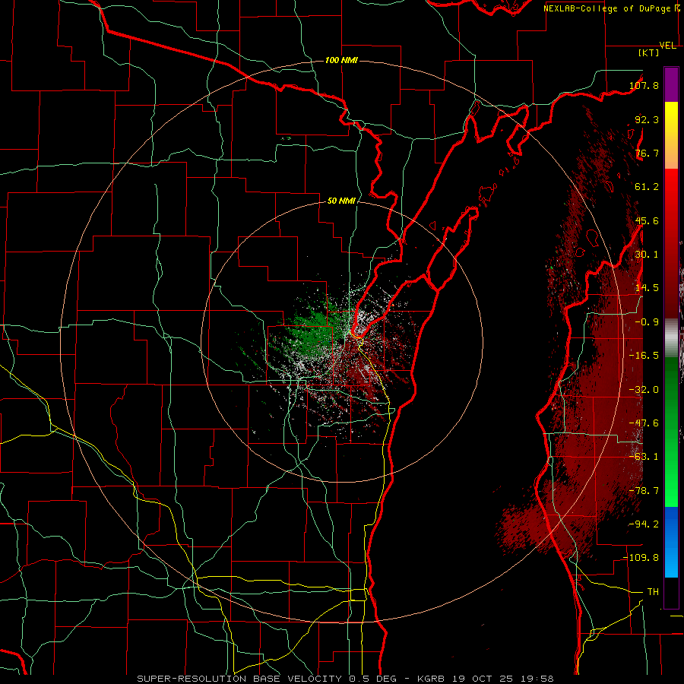This screenshot has width=684, height=684.
Task: Click the 45.6 velocity scale value
Action: click(647, 220)
